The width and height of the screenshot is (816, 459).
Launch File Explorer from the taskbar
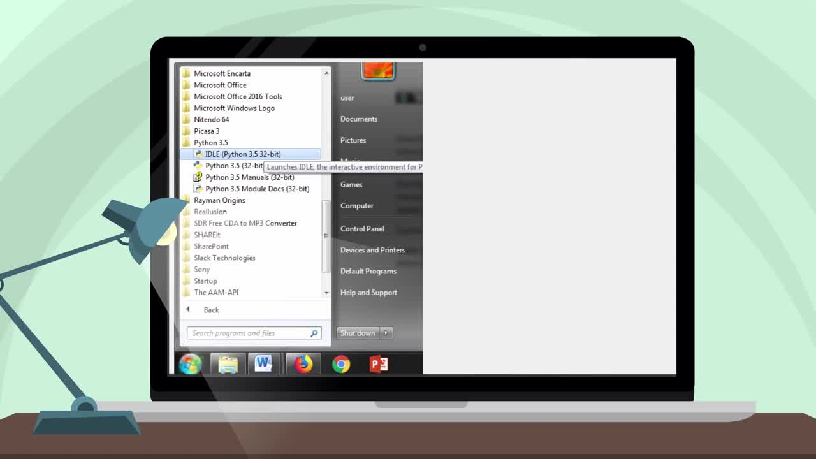[228, 364]
